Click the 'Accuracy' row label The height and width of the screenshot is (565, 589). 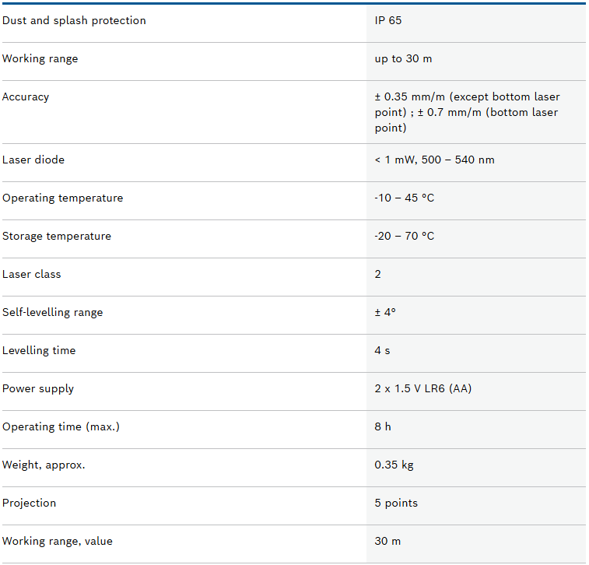[26, 97]
